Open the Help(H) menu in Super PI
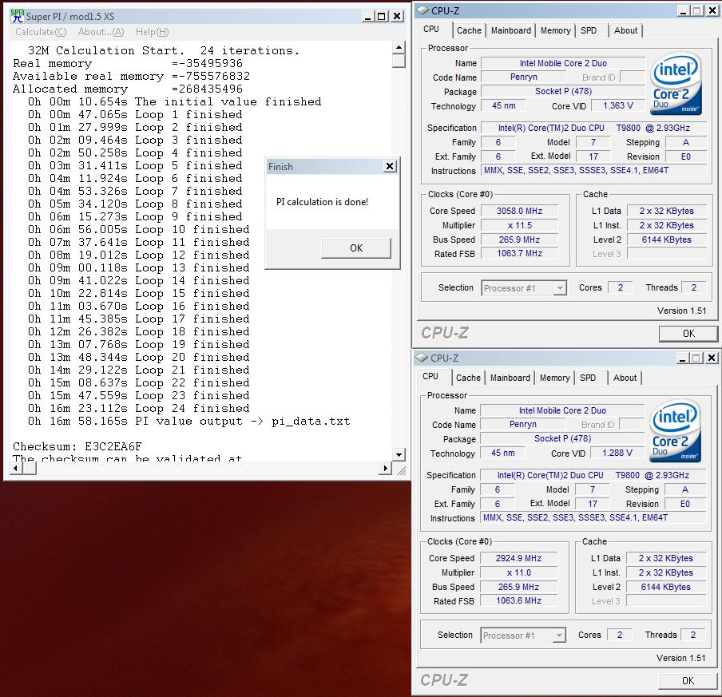This screenshot has height=697, width=722. coord(152,32)
